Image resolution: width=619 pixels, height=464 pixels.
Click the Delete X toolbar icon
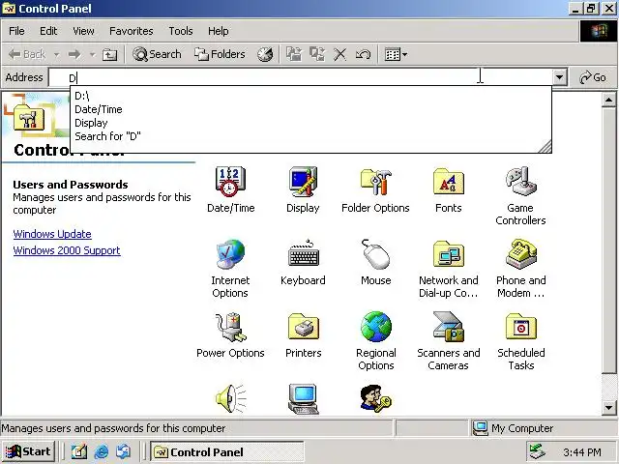tap(339, 54)
